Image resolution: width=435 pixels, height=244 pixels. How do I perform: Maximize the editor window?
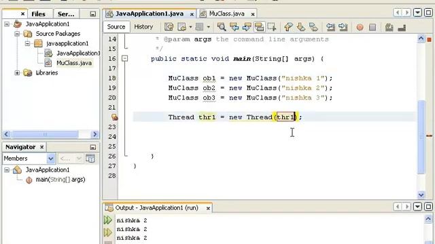(428, 13)
